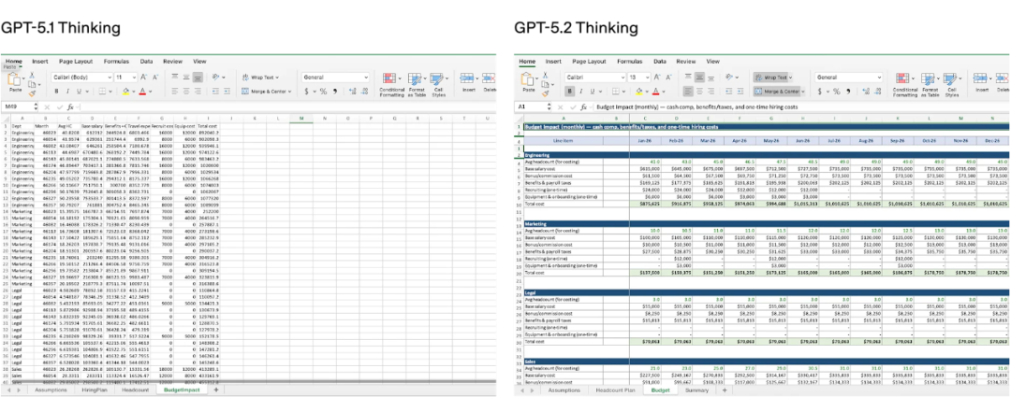Screen dimensions: 1011x397
Task: Toggle Bold in the left window
Action: pyautogui.click(x=57, y=92)
